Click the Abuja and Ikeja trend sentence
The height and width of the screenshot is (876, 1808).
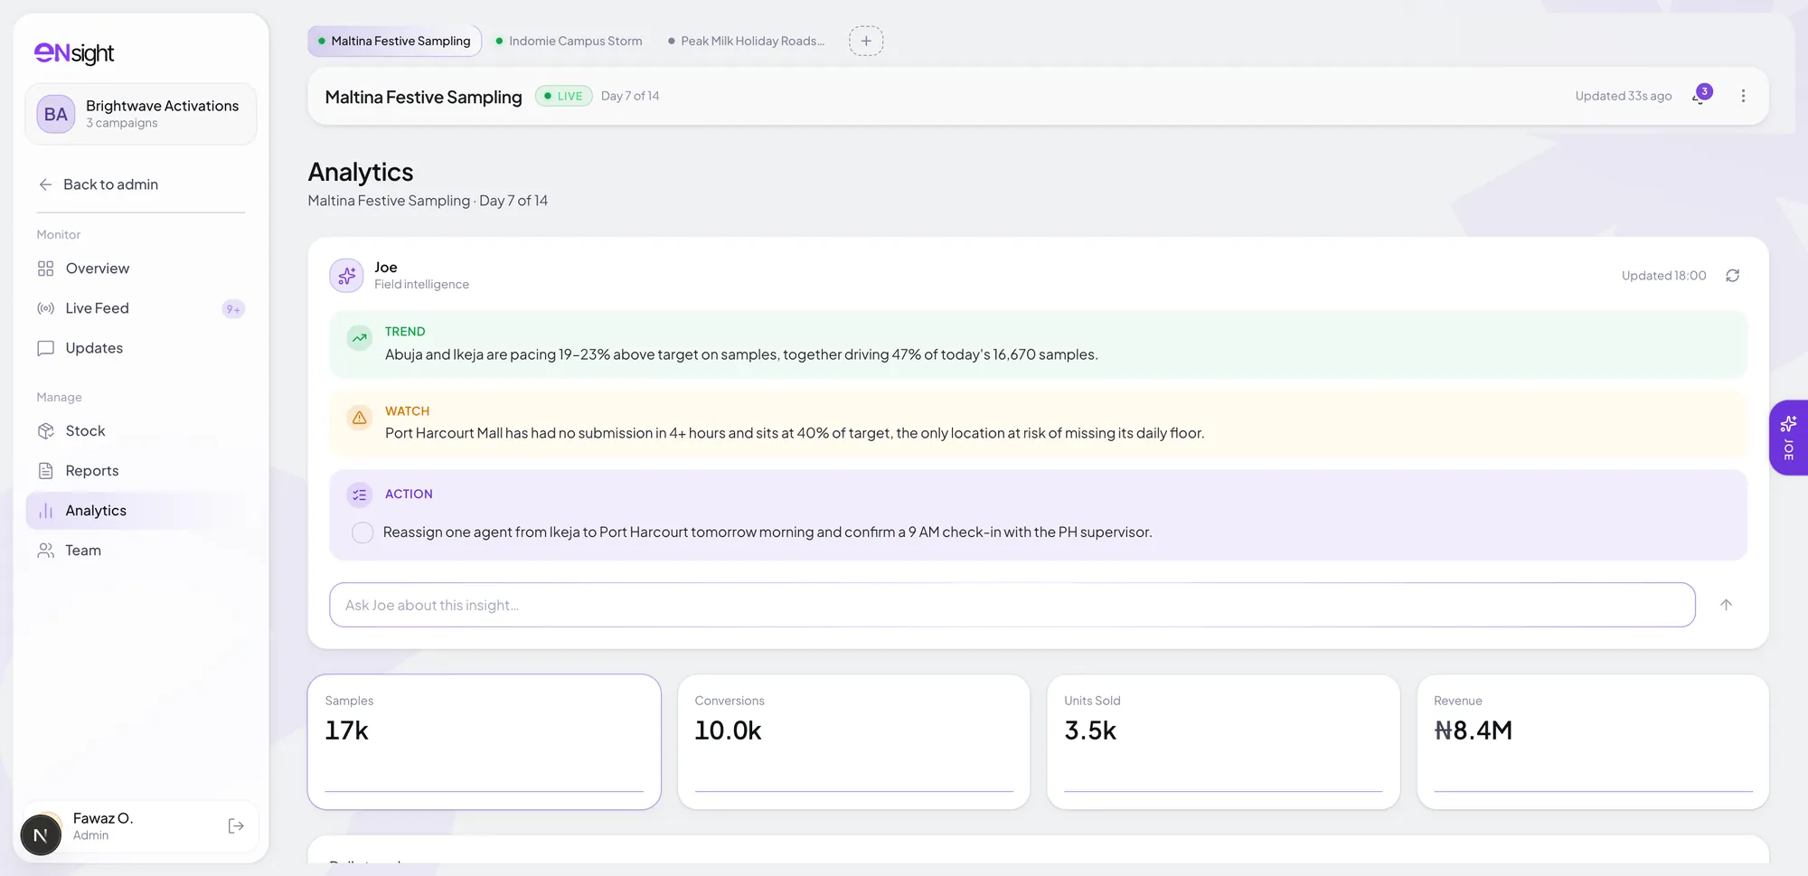click(x=741, y=354)
